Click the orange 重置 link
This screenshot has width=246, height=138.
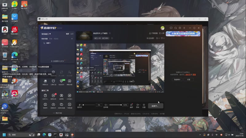pos(194,75)
